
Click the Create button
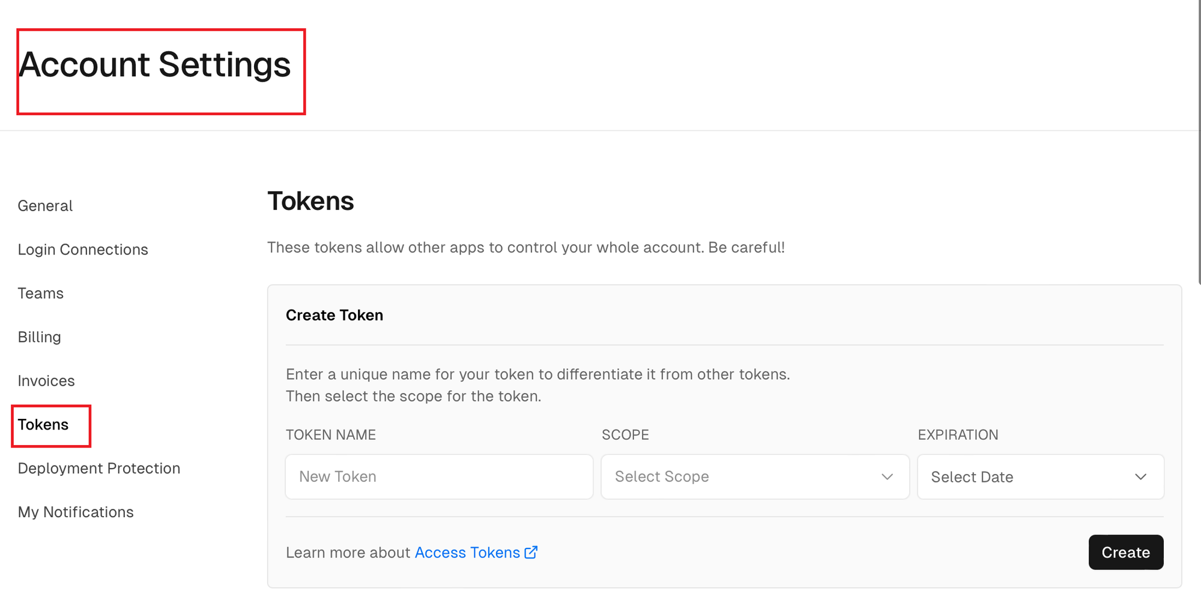pyautogui.click(x=1125, y=552)
